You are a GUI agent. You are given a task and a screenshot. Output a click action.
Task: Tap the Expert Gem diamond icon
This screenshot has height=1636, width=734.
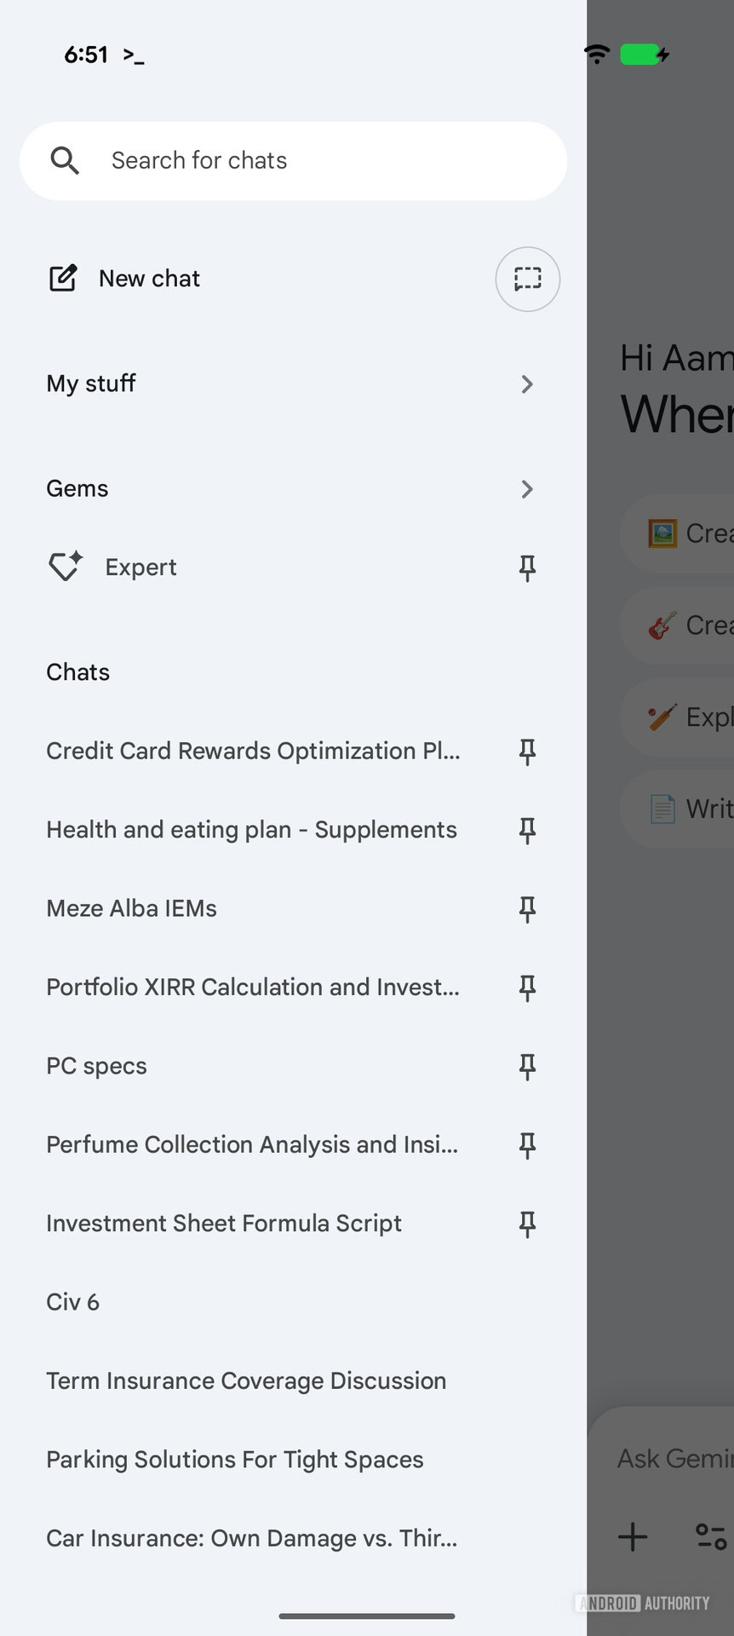pos(64,566)
